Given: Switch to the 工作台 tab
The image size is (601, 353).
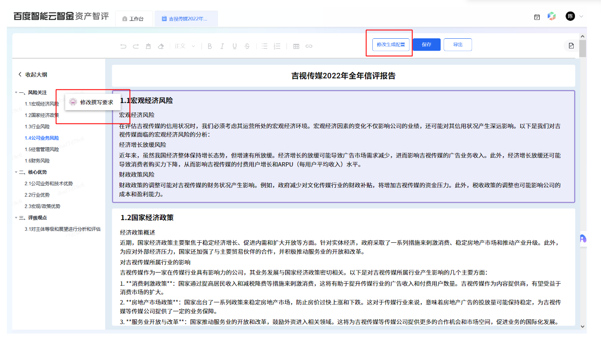Looking at the screenshot, I should click(134, 19).
